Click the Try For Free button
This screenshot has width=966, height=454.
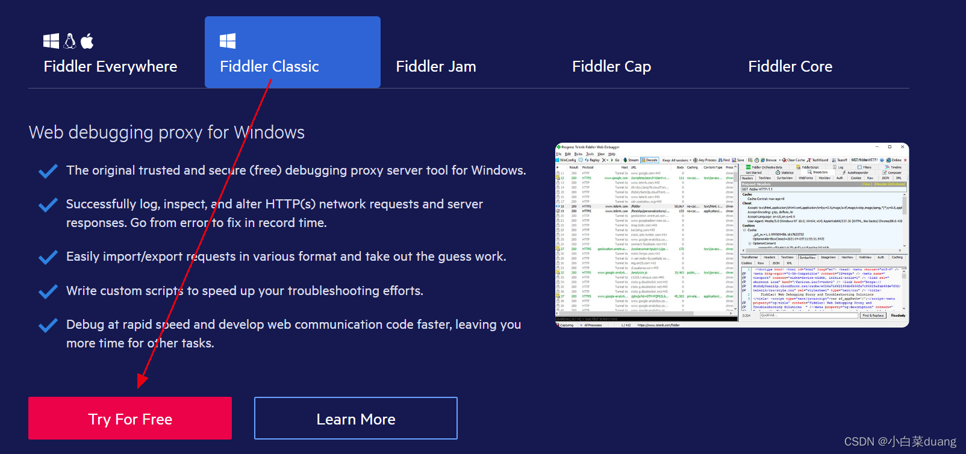pos(130,418)
